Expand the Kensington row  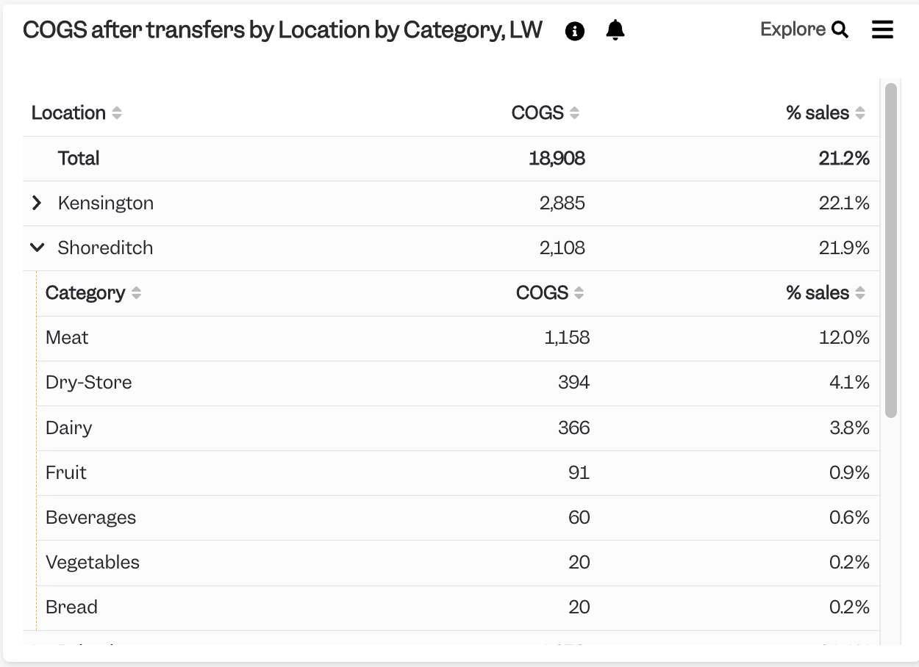(37, 203)
